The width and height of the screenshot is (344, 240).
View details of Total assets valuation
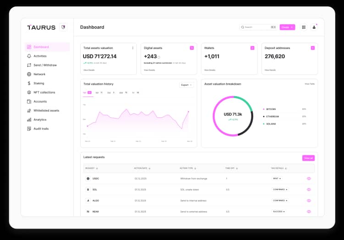(89, 70)
